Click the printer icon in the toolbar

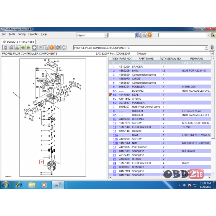[x=17, y=48]
